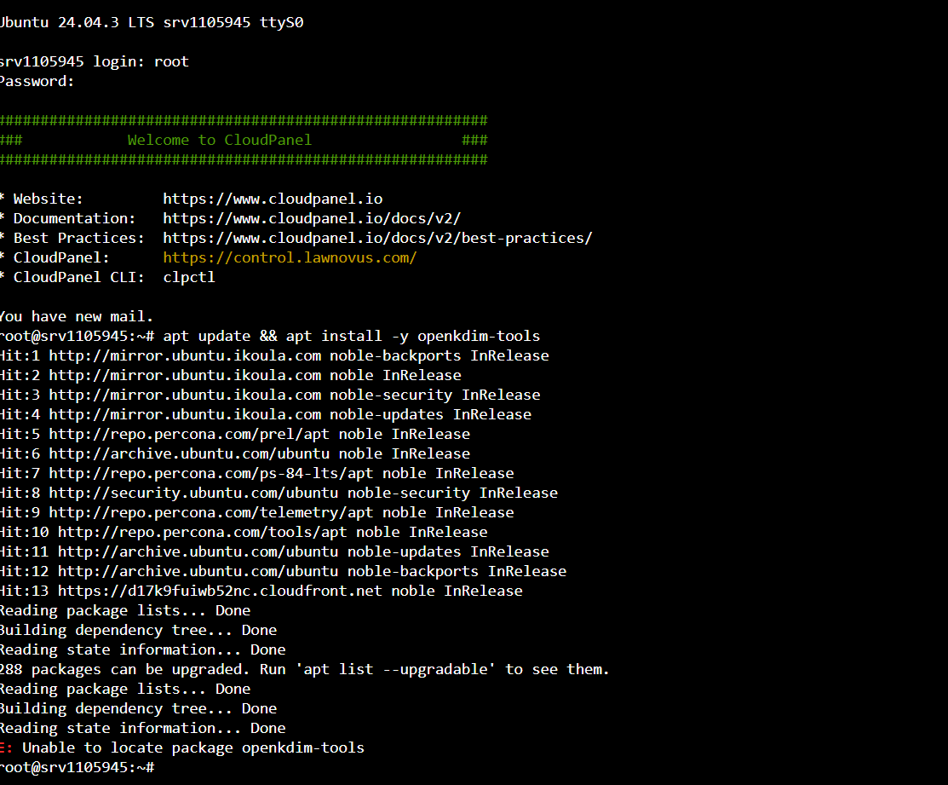The width and height of the screenshot is (948, 785).
Task: Click the Hit:7 percona ps-84-lts line
Action: pyautogui.click(x=257, y=473)
